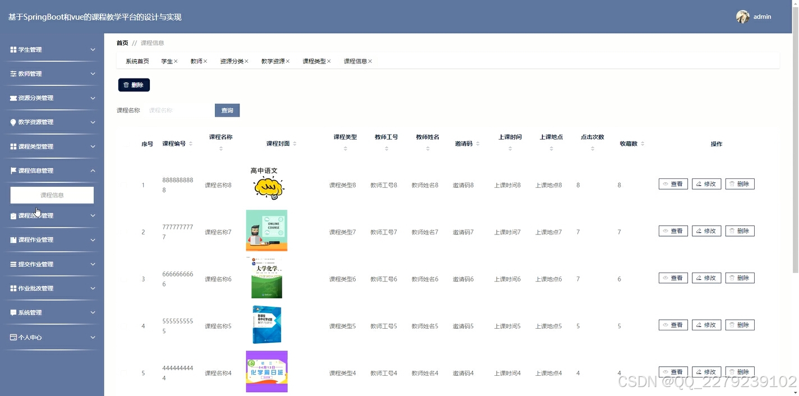Click the 个人中心 sidebar icon
This screenshot has height=396, width=799.
[x=13, y=337]
